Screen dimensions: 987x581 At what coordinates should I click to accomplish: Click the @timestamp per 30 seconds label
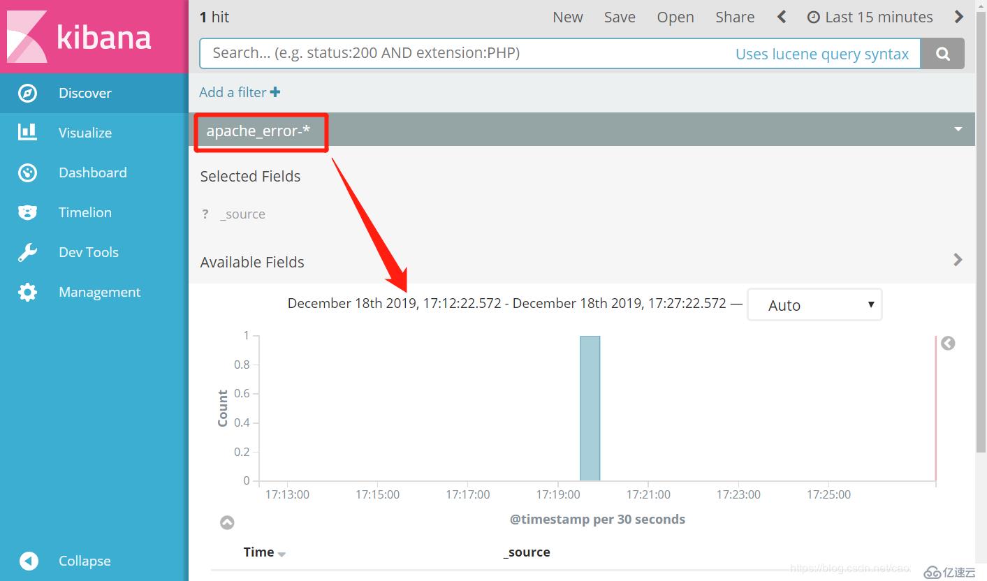click(597, 519)
